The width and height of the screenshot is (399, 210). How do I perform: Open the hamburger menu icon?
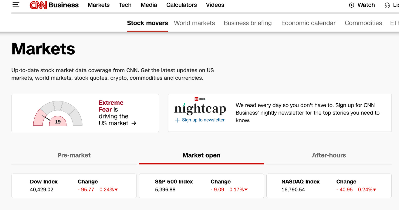[16, 5]
